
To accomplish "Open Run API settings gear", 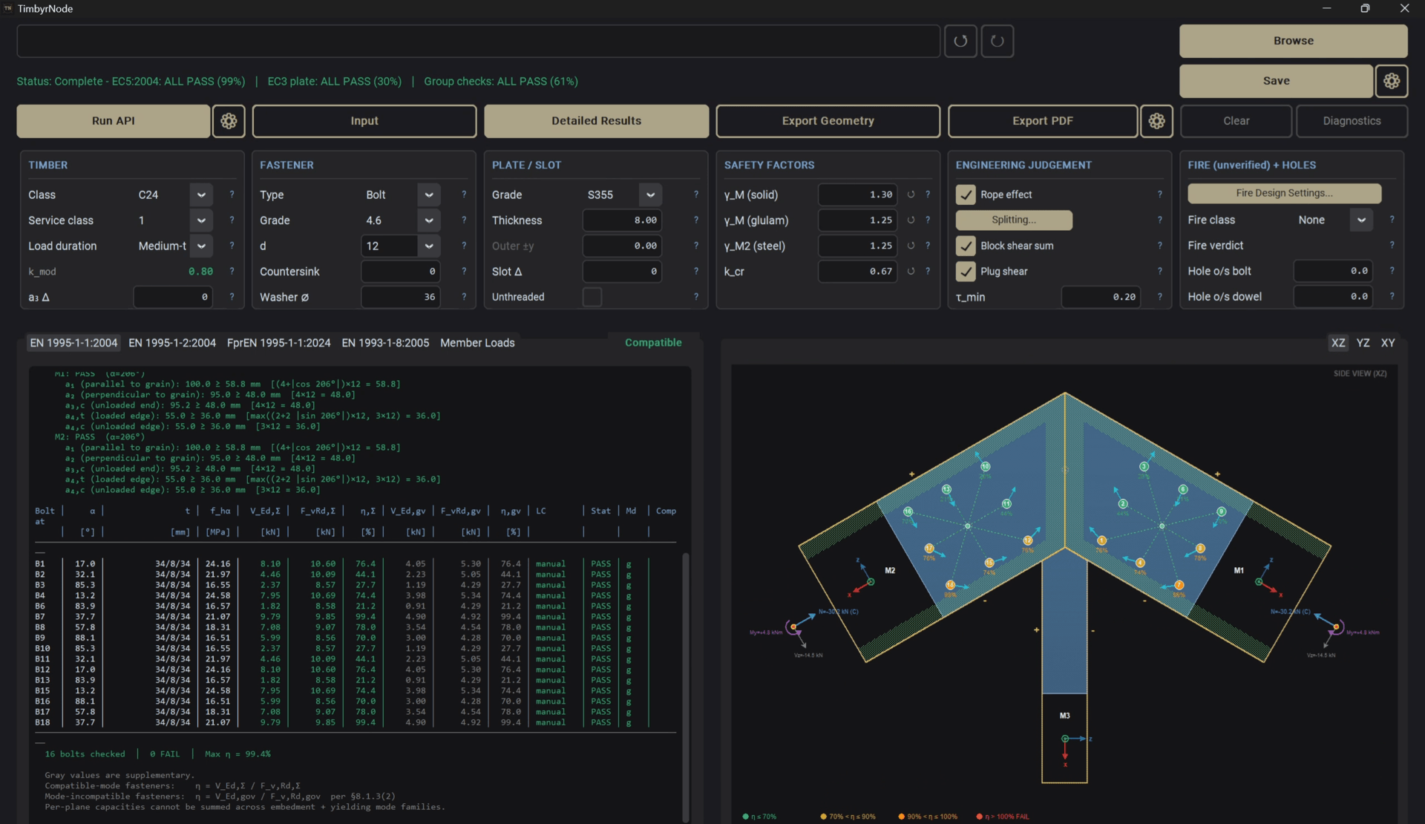I will [x=229, y=121].
